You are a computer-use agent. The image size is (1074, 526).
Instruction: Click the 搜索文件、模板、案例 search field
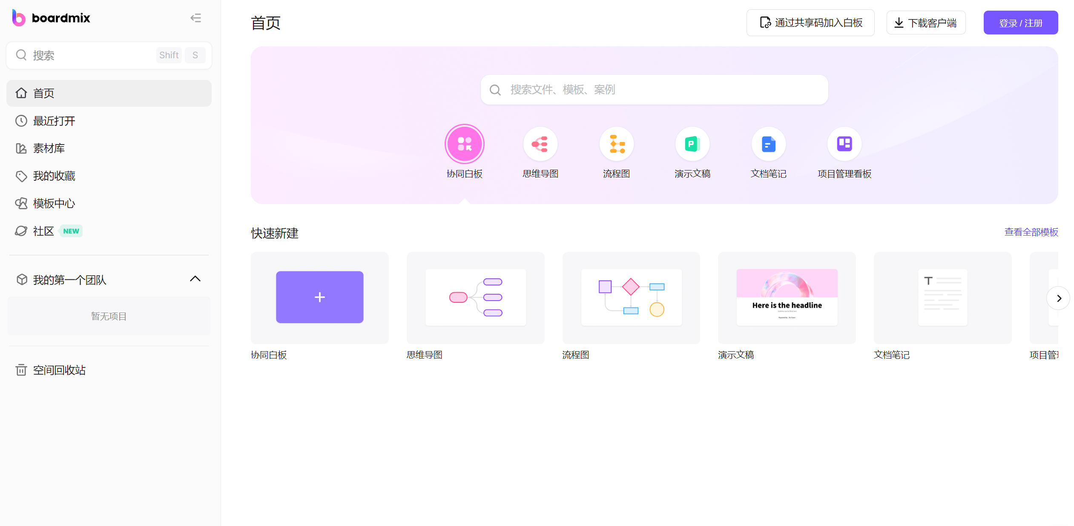[654, 90]
